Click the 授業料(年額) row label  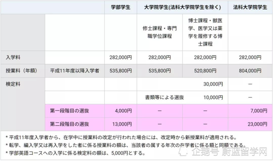pos(21,71)
